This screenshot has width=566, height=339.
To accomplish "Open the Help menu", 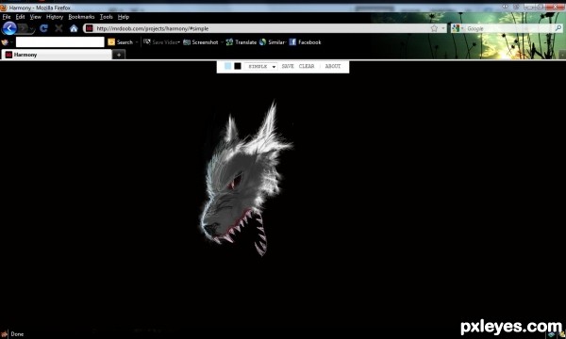I will (124, 17).
